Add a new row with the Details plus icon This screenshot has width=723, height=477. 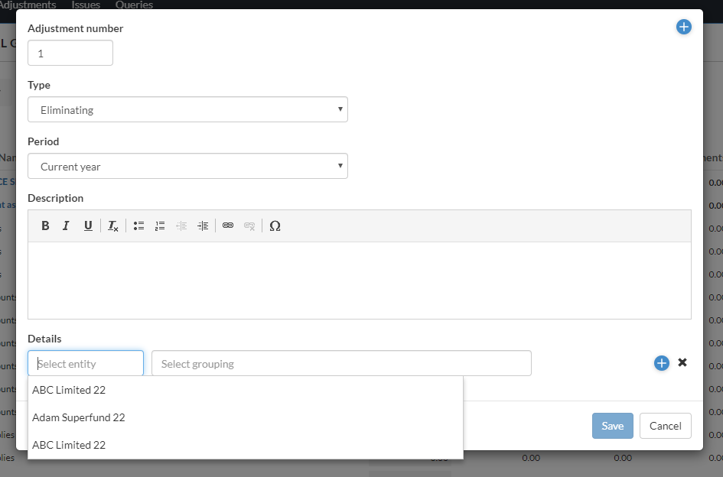(x=662, y=363)
